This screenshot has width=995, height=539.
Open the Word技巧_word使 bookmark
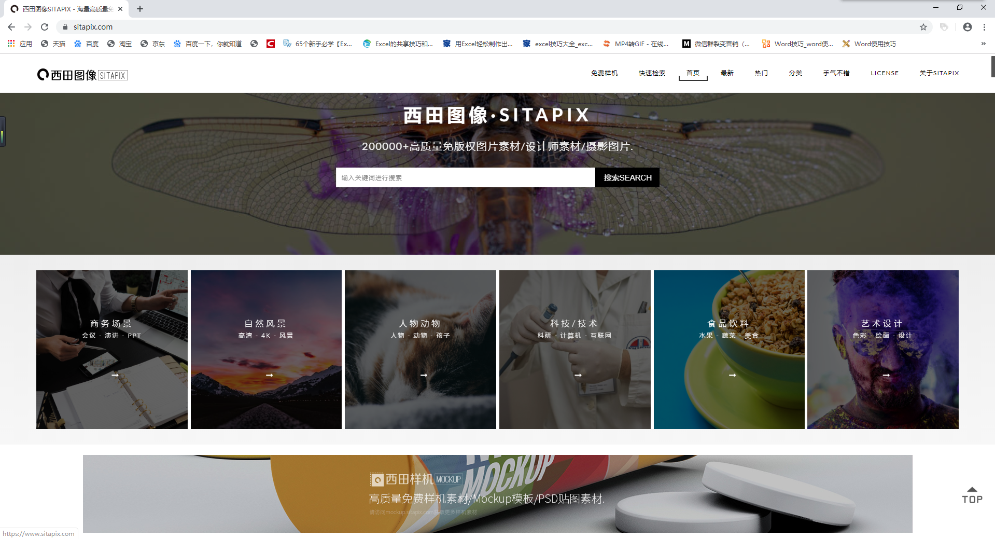797,44
